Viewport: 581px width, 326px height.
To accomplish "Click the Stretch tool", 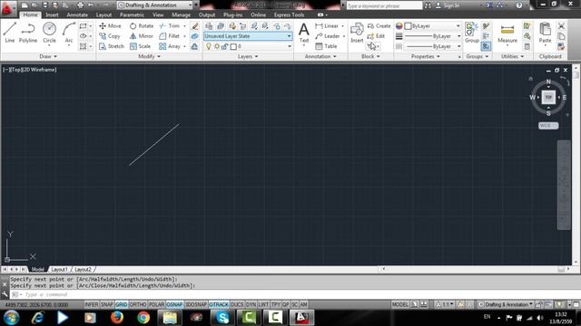I will tap(112, 46).
